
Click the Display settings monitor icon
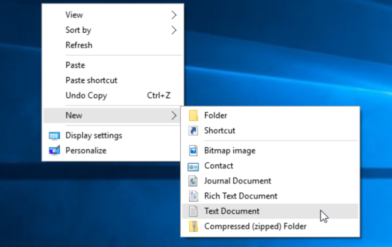[x=54, y=136]
